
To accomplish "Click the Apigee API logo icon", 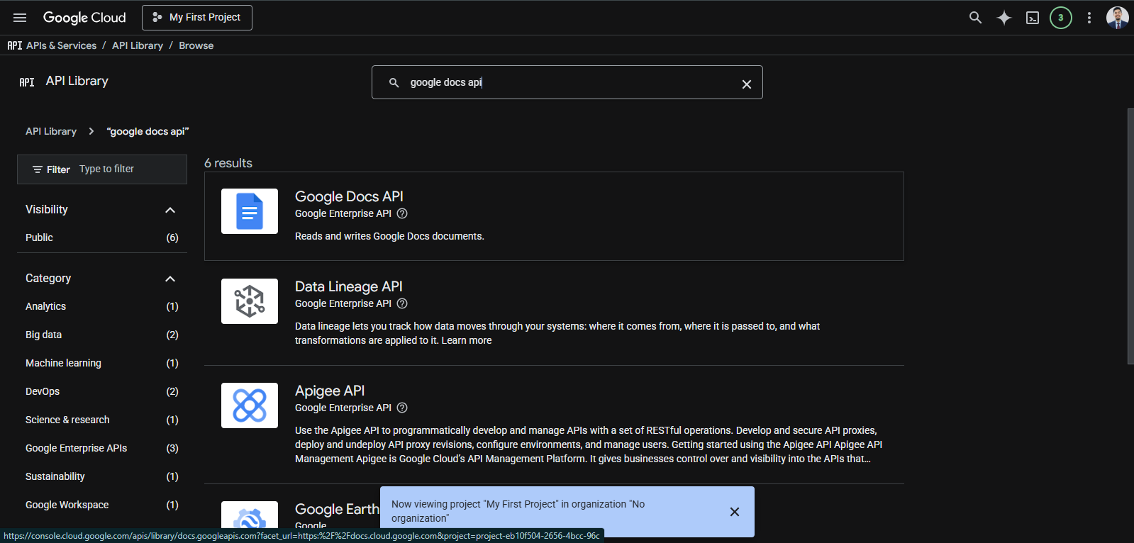I will pyautogui.click(x=250, y=405).
